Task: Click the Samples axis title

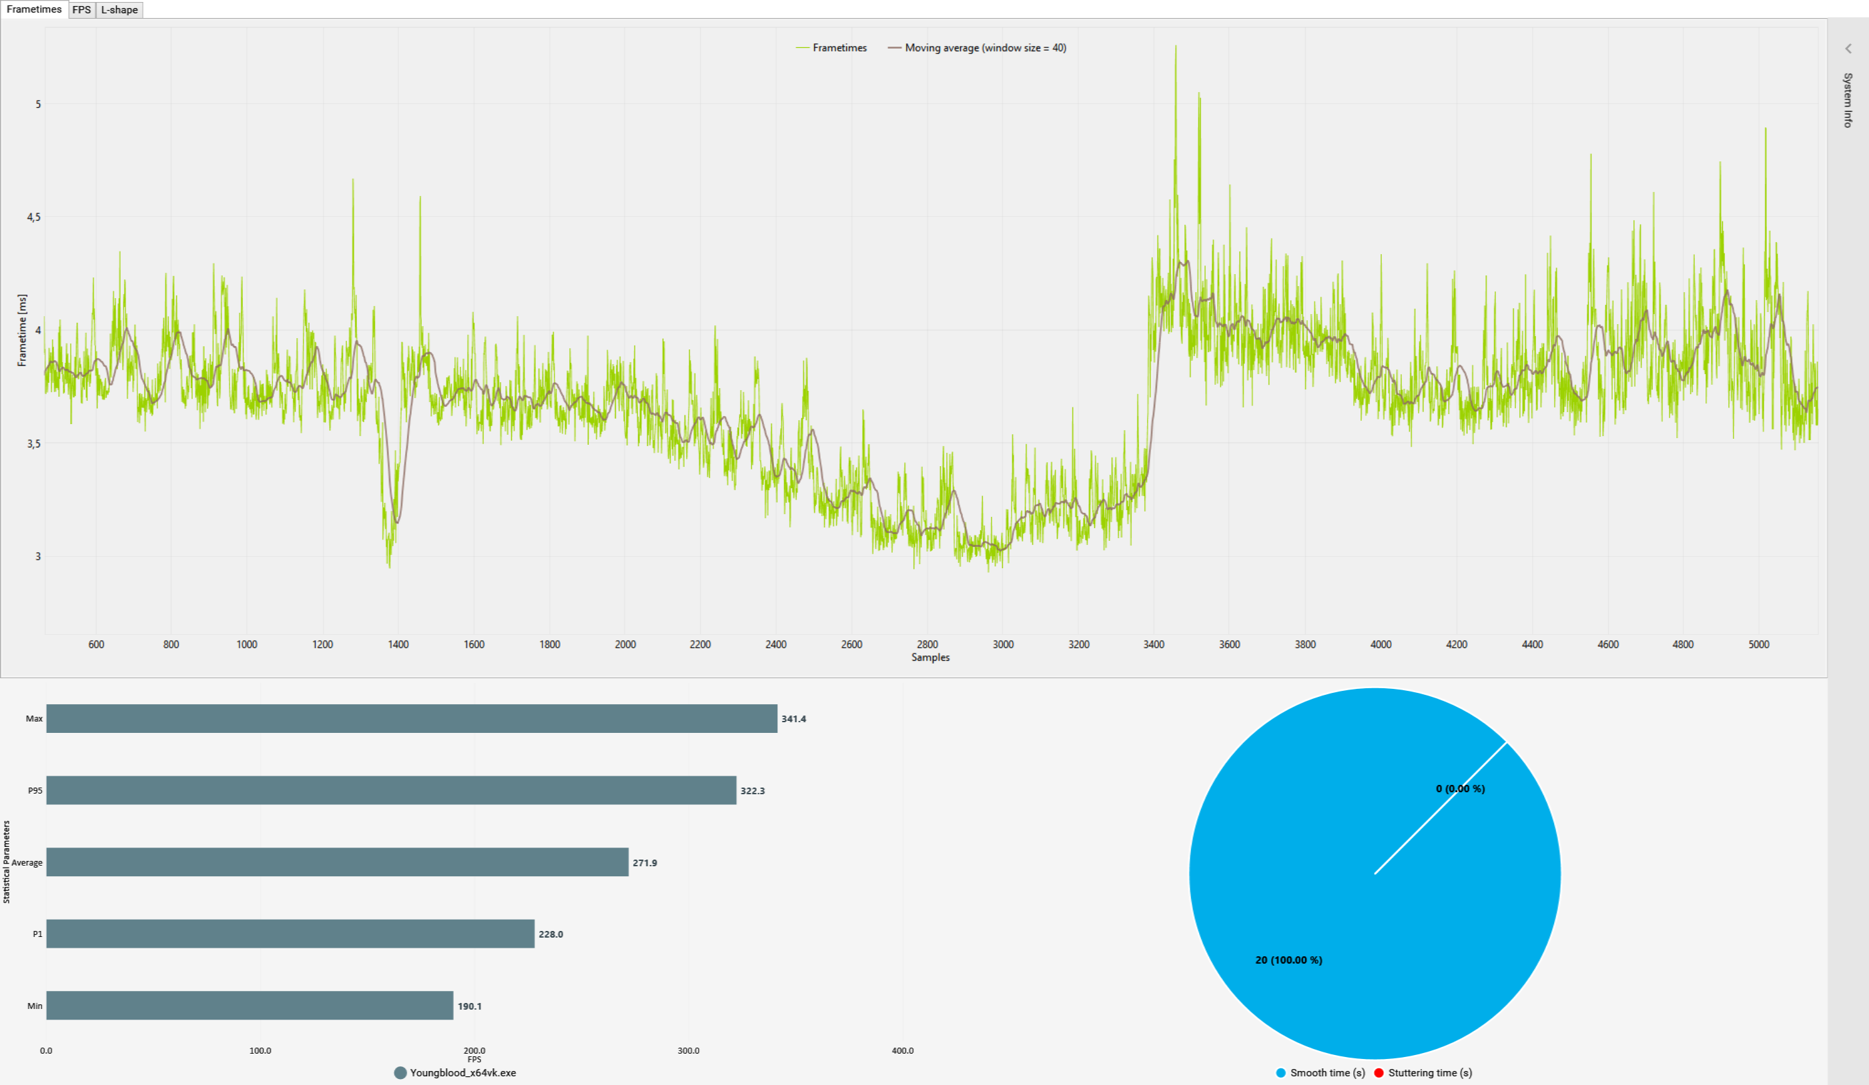Action: click(930, 658)
